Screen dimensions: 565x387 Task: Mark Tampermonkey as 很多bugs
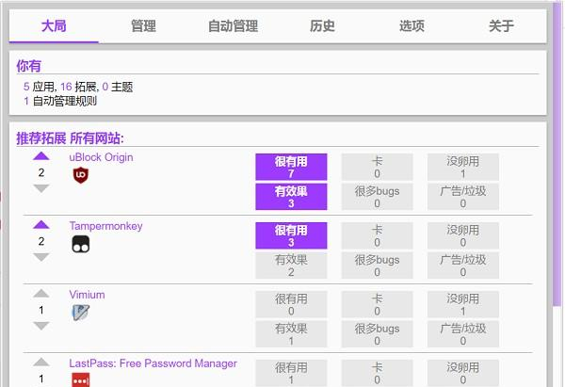coord(377,266)
